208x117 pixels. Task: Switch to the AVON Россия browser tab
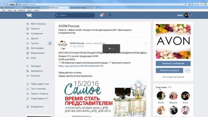58,7
